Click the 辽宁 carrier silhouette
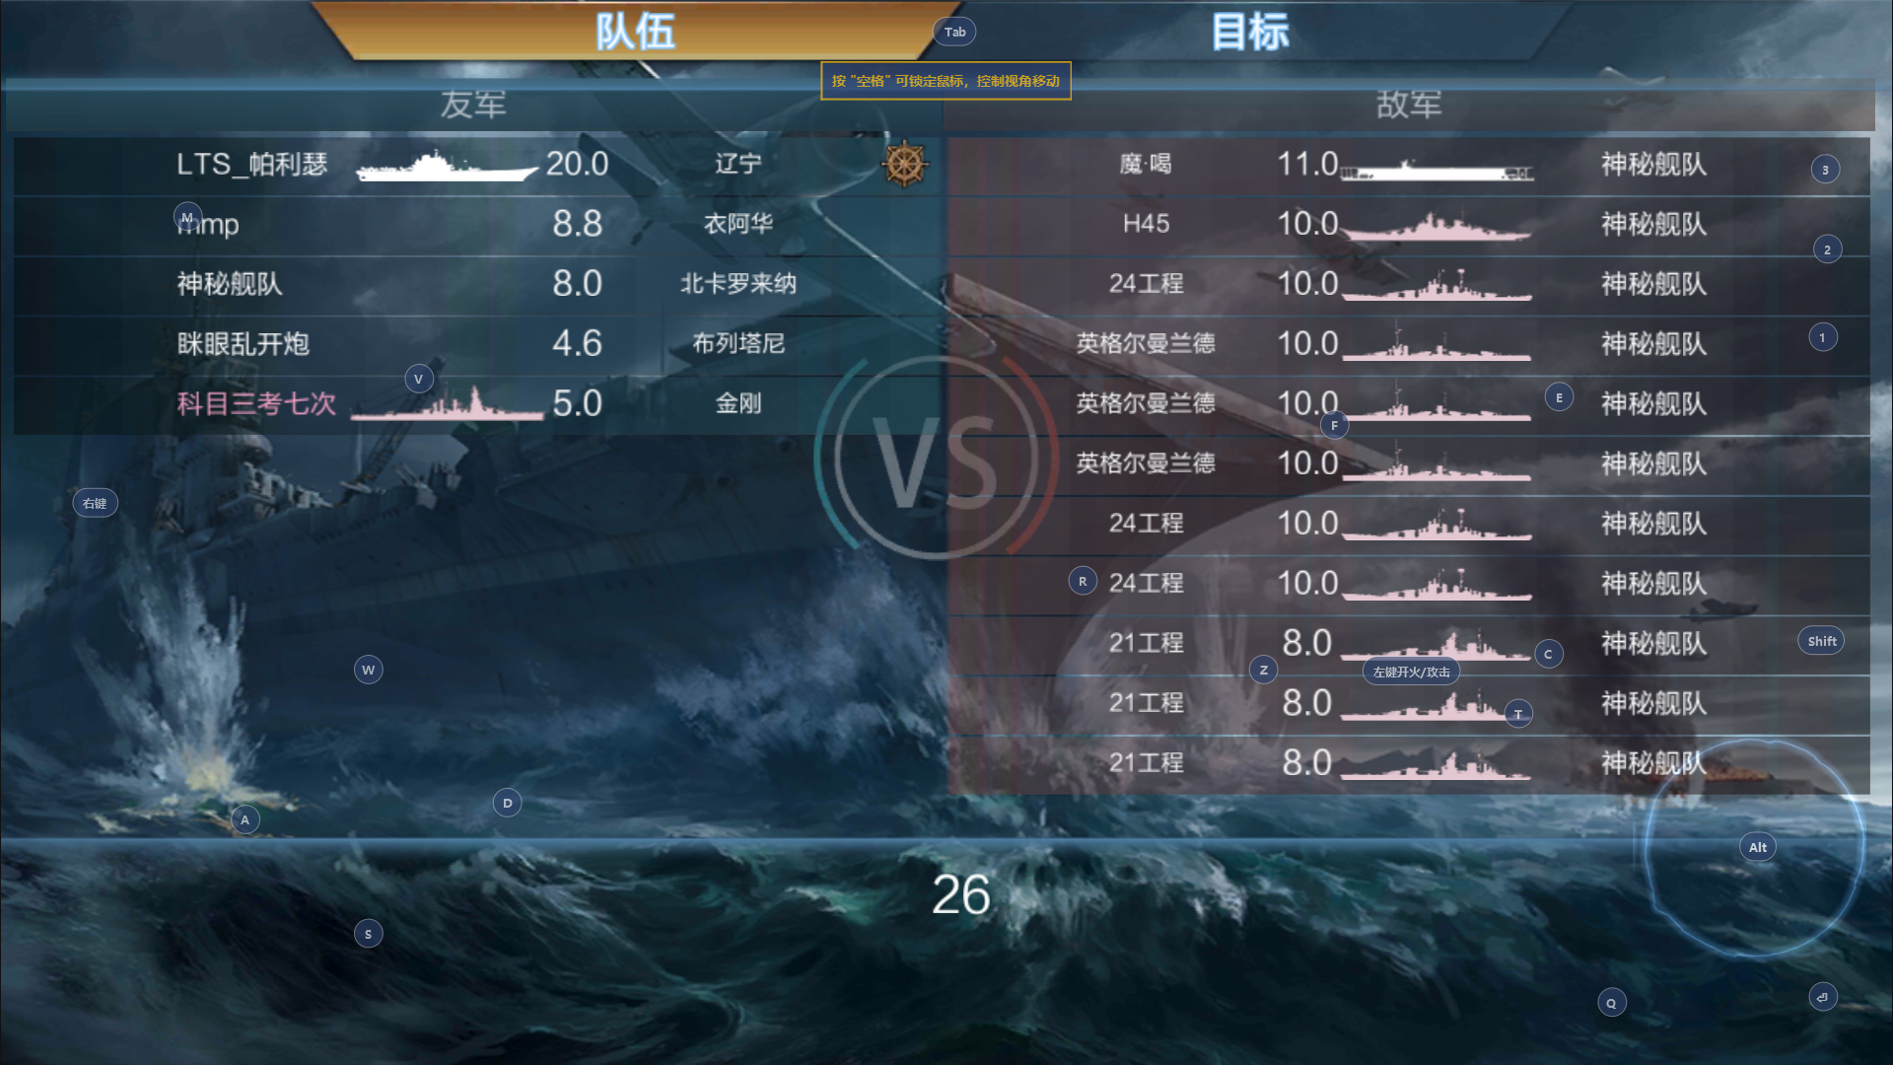Viewport: 1893px width, 1065px height. coord(446,167)
